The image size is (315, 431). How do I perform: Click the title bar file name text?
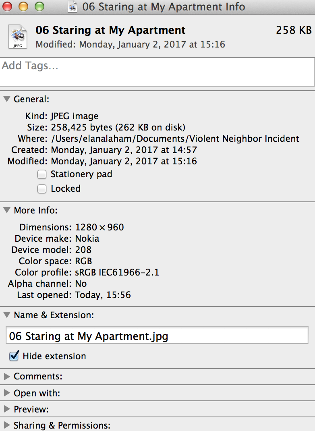click(164, 7)
